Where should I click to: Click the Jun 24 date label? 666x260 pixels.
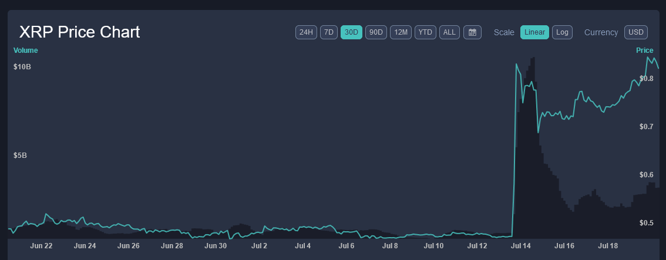(85, 245)
